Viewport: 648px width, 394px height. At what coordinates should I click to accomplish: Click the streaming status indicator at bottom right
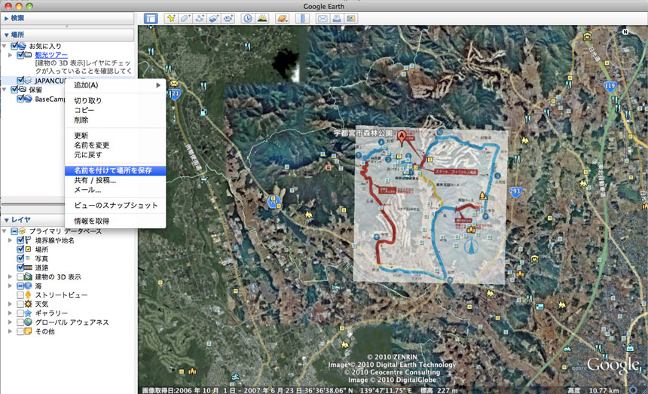pyautogui.click(x=634, y=389)
